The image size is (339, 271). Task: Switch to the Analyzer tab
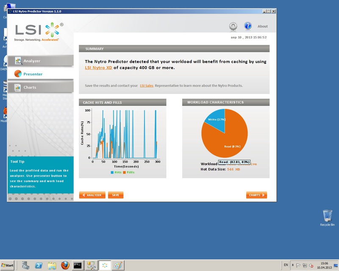[x=41, y=61]
